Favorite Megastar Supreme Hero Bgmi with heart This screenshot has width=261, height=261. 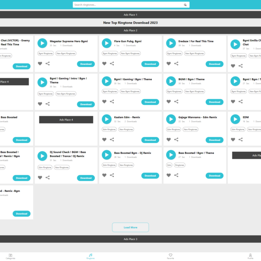click(x=40, y=64)
